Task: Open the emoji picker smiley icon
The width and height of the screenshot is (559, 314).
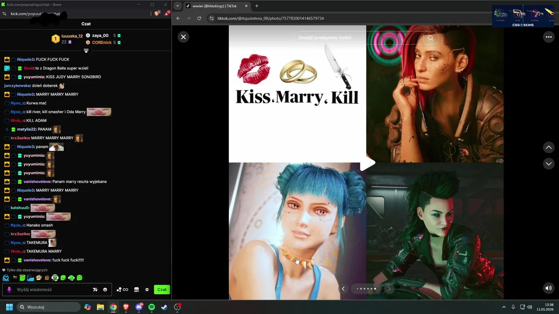Action: click(x=105, y=290)
